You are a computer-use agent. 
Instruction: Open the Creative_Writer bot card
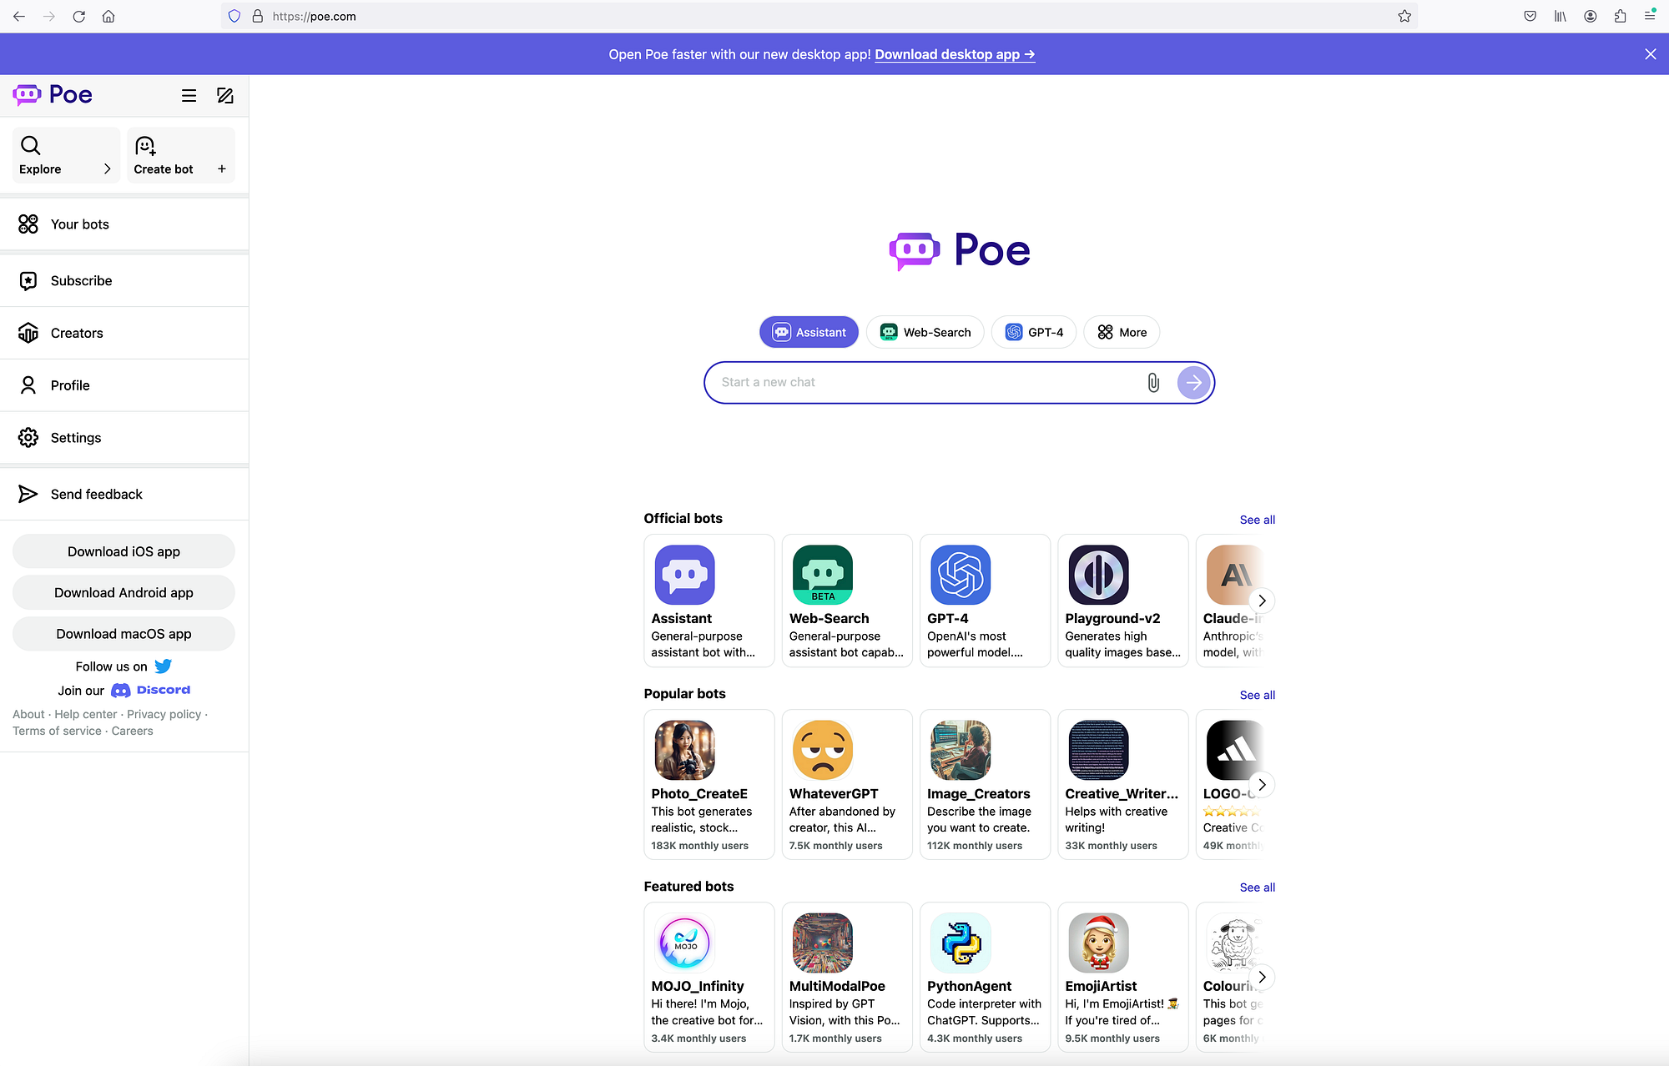(x=1123, y=784)
